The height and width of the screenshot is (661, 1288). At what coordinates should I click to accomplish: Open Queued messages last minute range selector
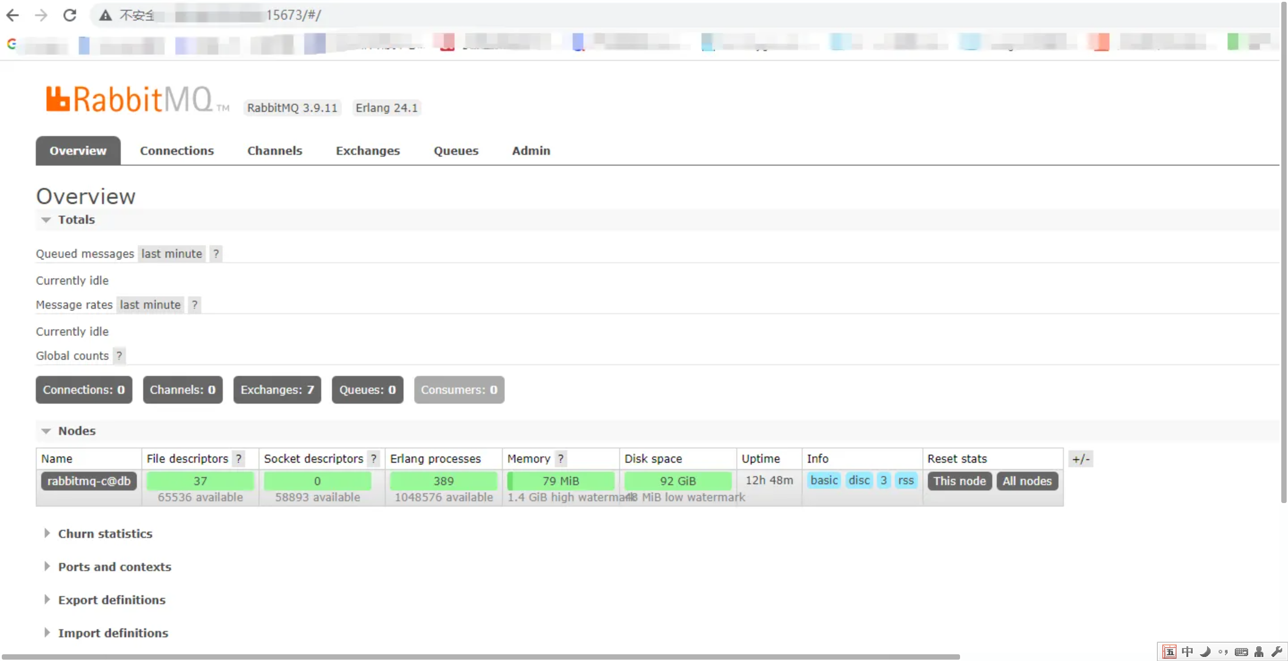point(171,253)
